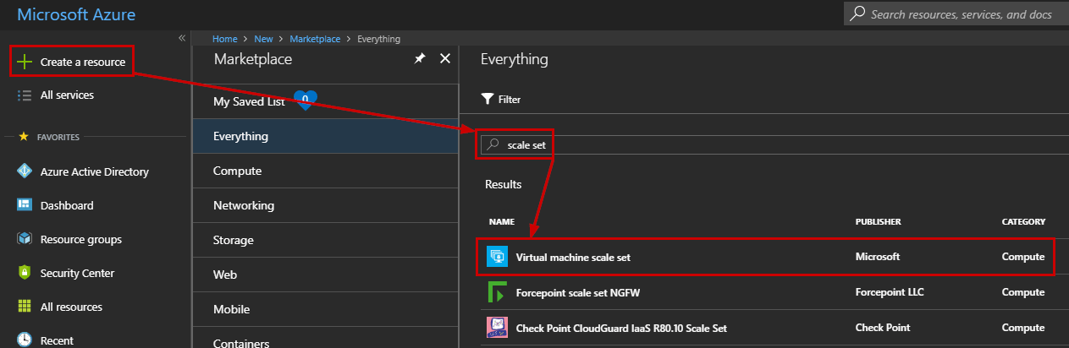Click the Home breadcrumb link
The width and height of the screenshot is (1069, 348).
(x=224, y=39)
